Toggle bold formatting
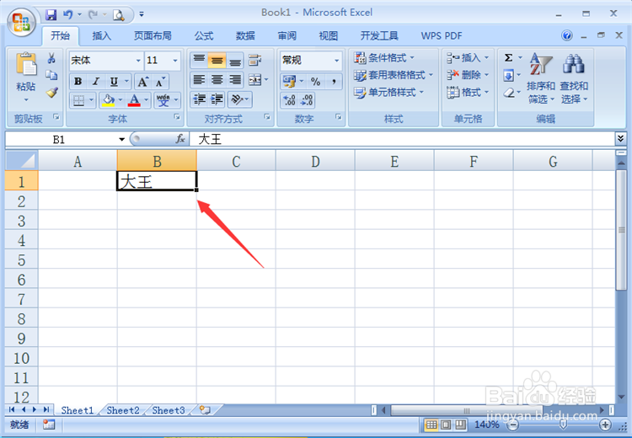 pyautogui.click(x=78, y=82)
